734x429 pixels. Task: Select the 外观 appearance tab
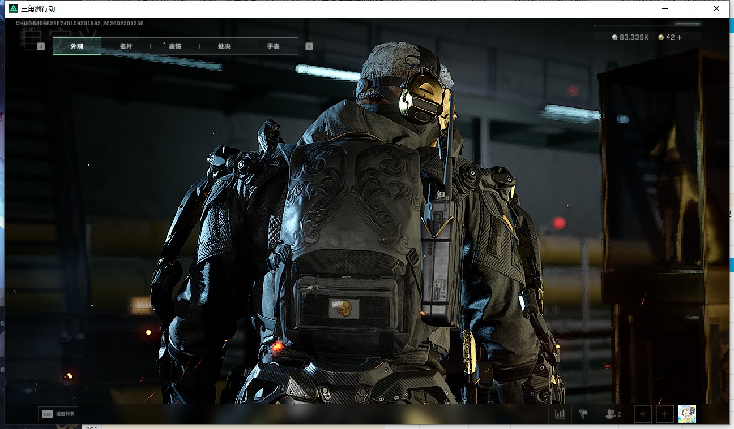click(77, 46)
